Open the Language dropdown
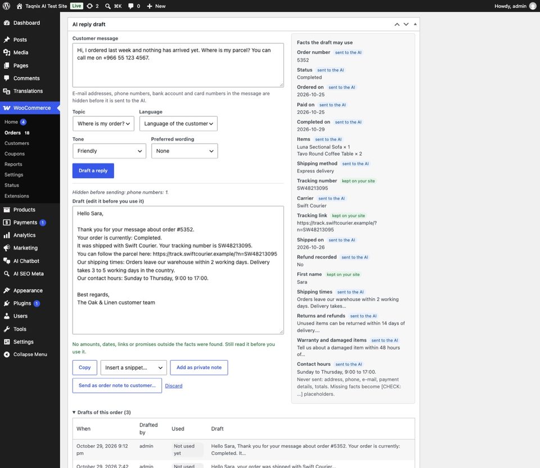540x468 pixels. click(x=178, y=124)
